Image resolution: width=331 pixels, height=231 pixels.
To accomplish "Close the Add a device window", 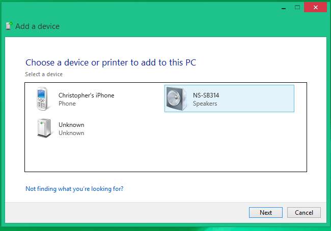I will [316, 8].
